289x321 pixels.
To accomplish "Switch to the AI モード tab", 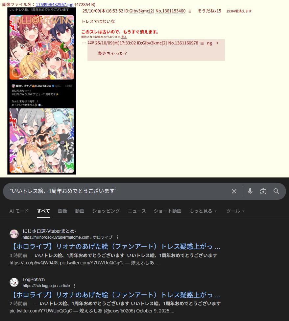I will coord(19,211).
